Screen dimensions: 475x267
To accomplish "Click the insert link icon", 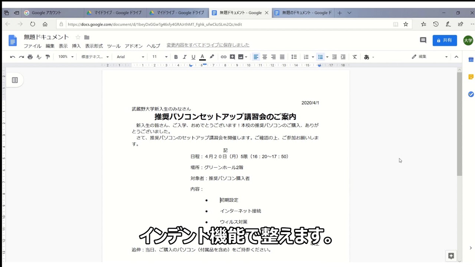I will [223, 57].
